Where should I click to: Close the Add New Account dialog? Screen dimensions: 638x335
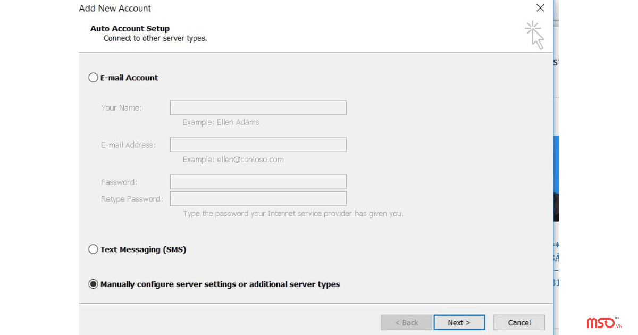(540, 8)
